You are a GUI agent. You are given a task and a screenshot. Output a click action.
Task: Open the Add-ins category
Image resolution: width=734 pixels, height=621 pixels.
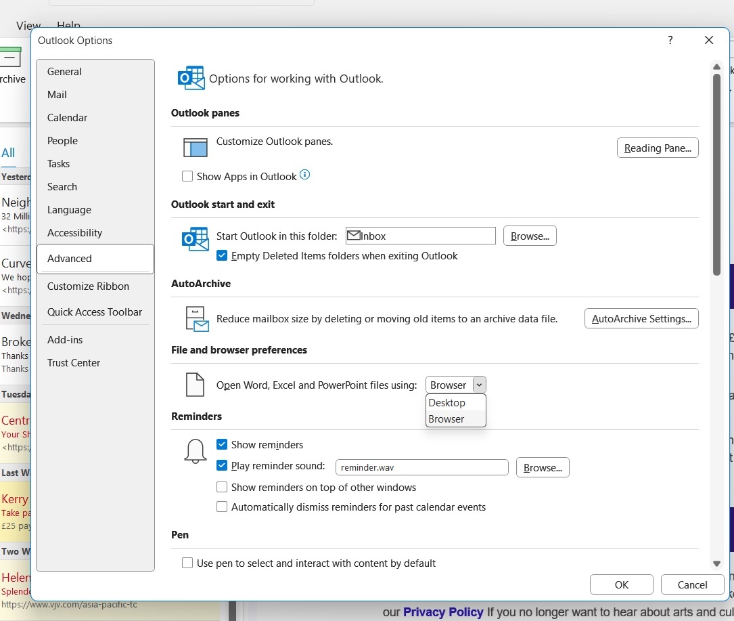click(95, 340)
